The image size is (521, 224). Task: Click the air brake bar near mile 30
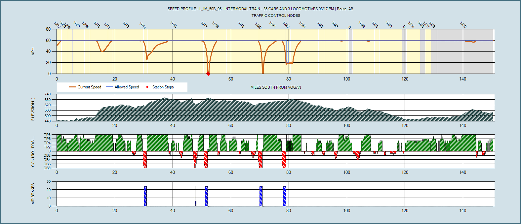(145, 196)
